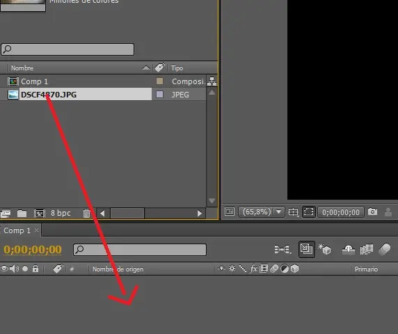Create a new folder in Project panel
This screenshot has height=334, width=398.
pos(22,213)
